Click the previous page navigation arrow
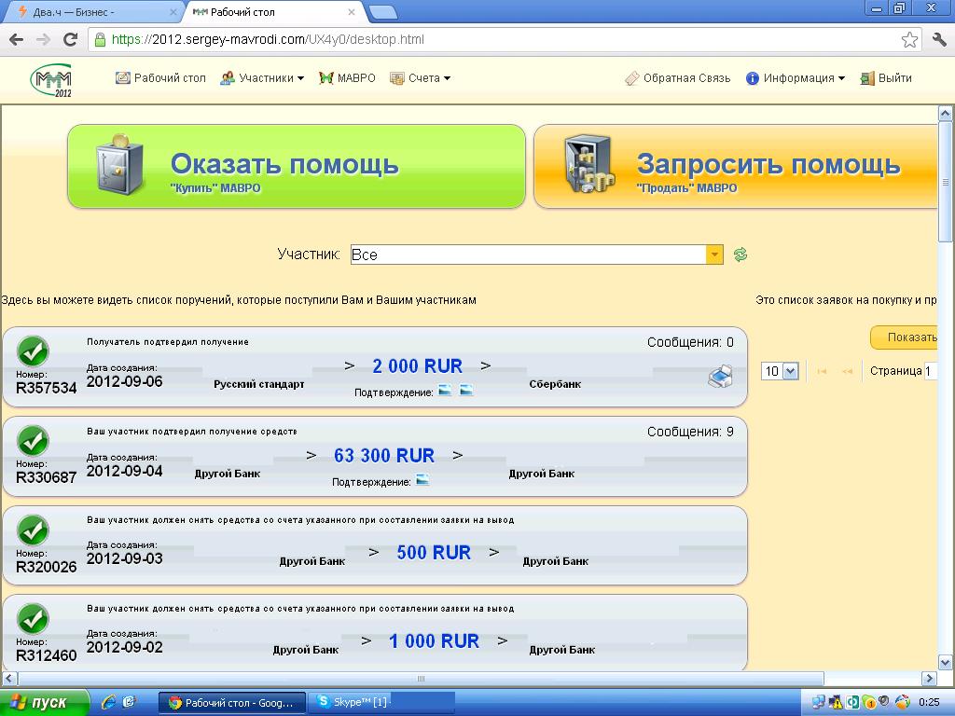Screen dimensions: 955x716 [847, 371]
